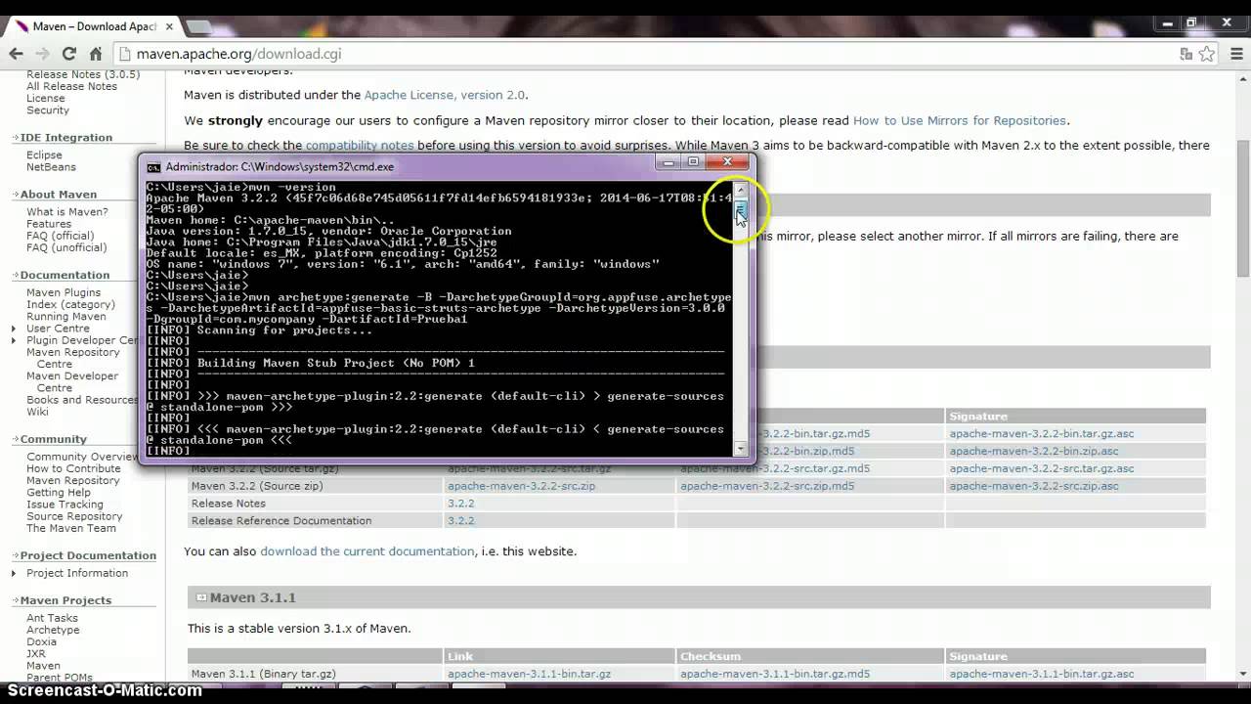Open the 3.2.2 Release Reference Documentation link
This screenshot has height=704, width=1251.
pyautogui.click(x=460, y=521)
